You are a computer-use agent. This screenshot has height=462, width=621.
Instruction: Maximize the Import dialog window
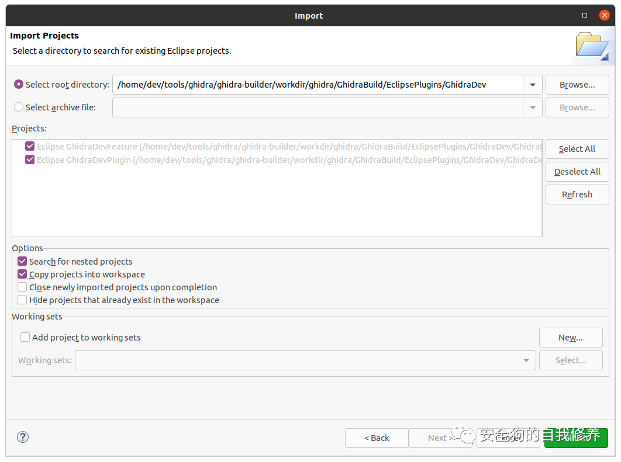pos(585,15)
